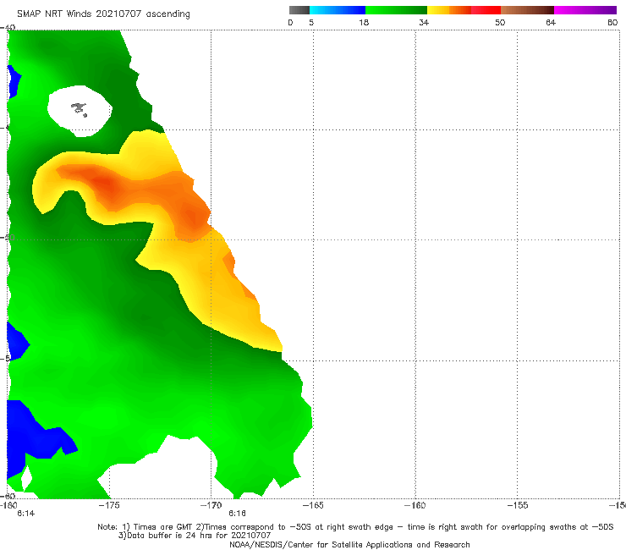Click the yellow-orange 34-50 color bar segment
This screenshot has width=626, height=550.
point(464,10)
